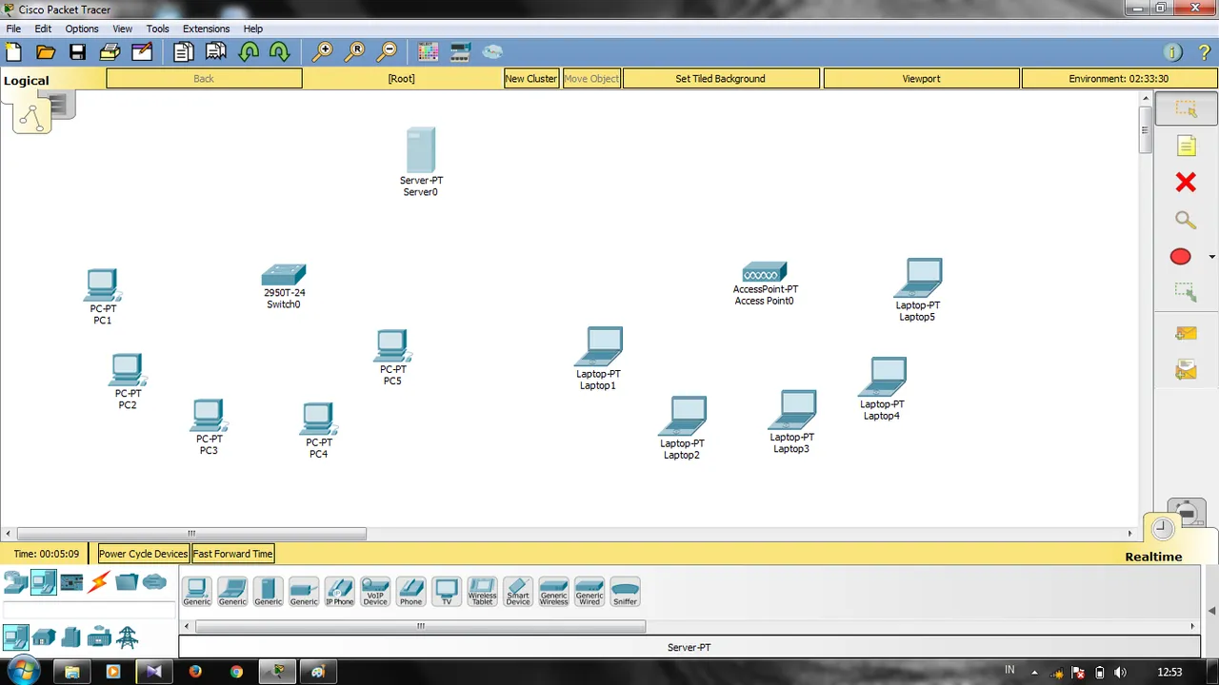Click the workspace horizontal scrollbar
Screen dimensions: 1219x685
[x=190, y=534]
